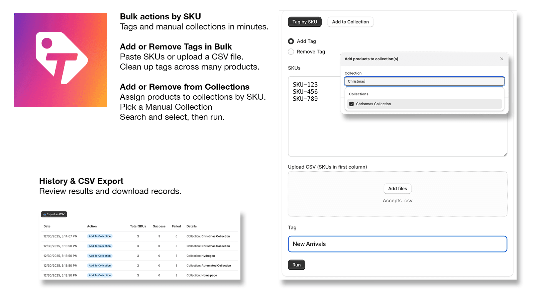Click the Details column header

192,226
